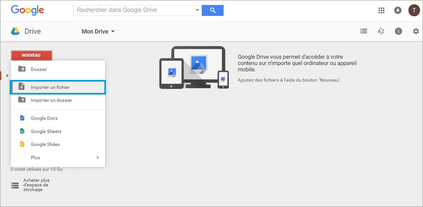Select the Google Docs icon
This screenshot has width=423, height=207.
tap(22, 118)
